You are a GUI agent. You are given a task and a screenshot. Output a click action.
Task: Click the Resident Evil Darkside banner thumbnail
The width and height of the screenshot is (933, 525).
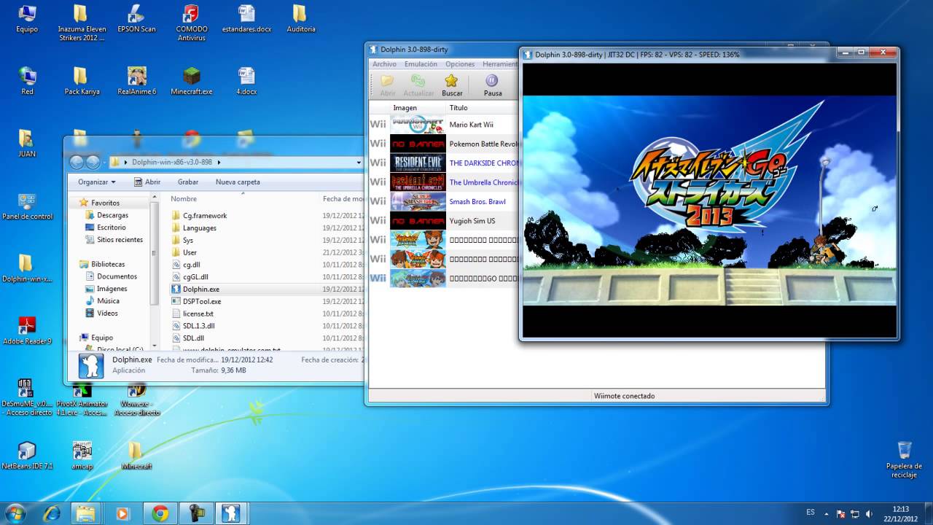(418, 163)
